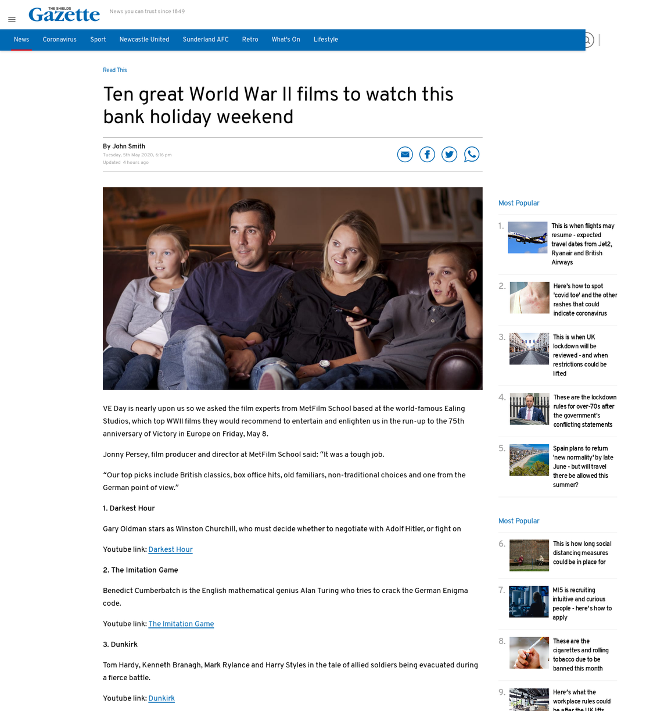Viewport: 646px width, 711px height.
Task: Open The Imitation Game Youtube link
Action: click(181, 624)
